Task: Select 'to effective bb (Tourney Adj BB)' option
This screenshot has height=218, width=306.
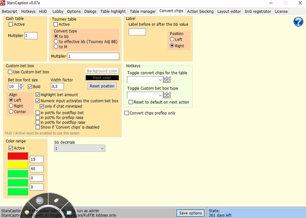Action: point(56,42)
